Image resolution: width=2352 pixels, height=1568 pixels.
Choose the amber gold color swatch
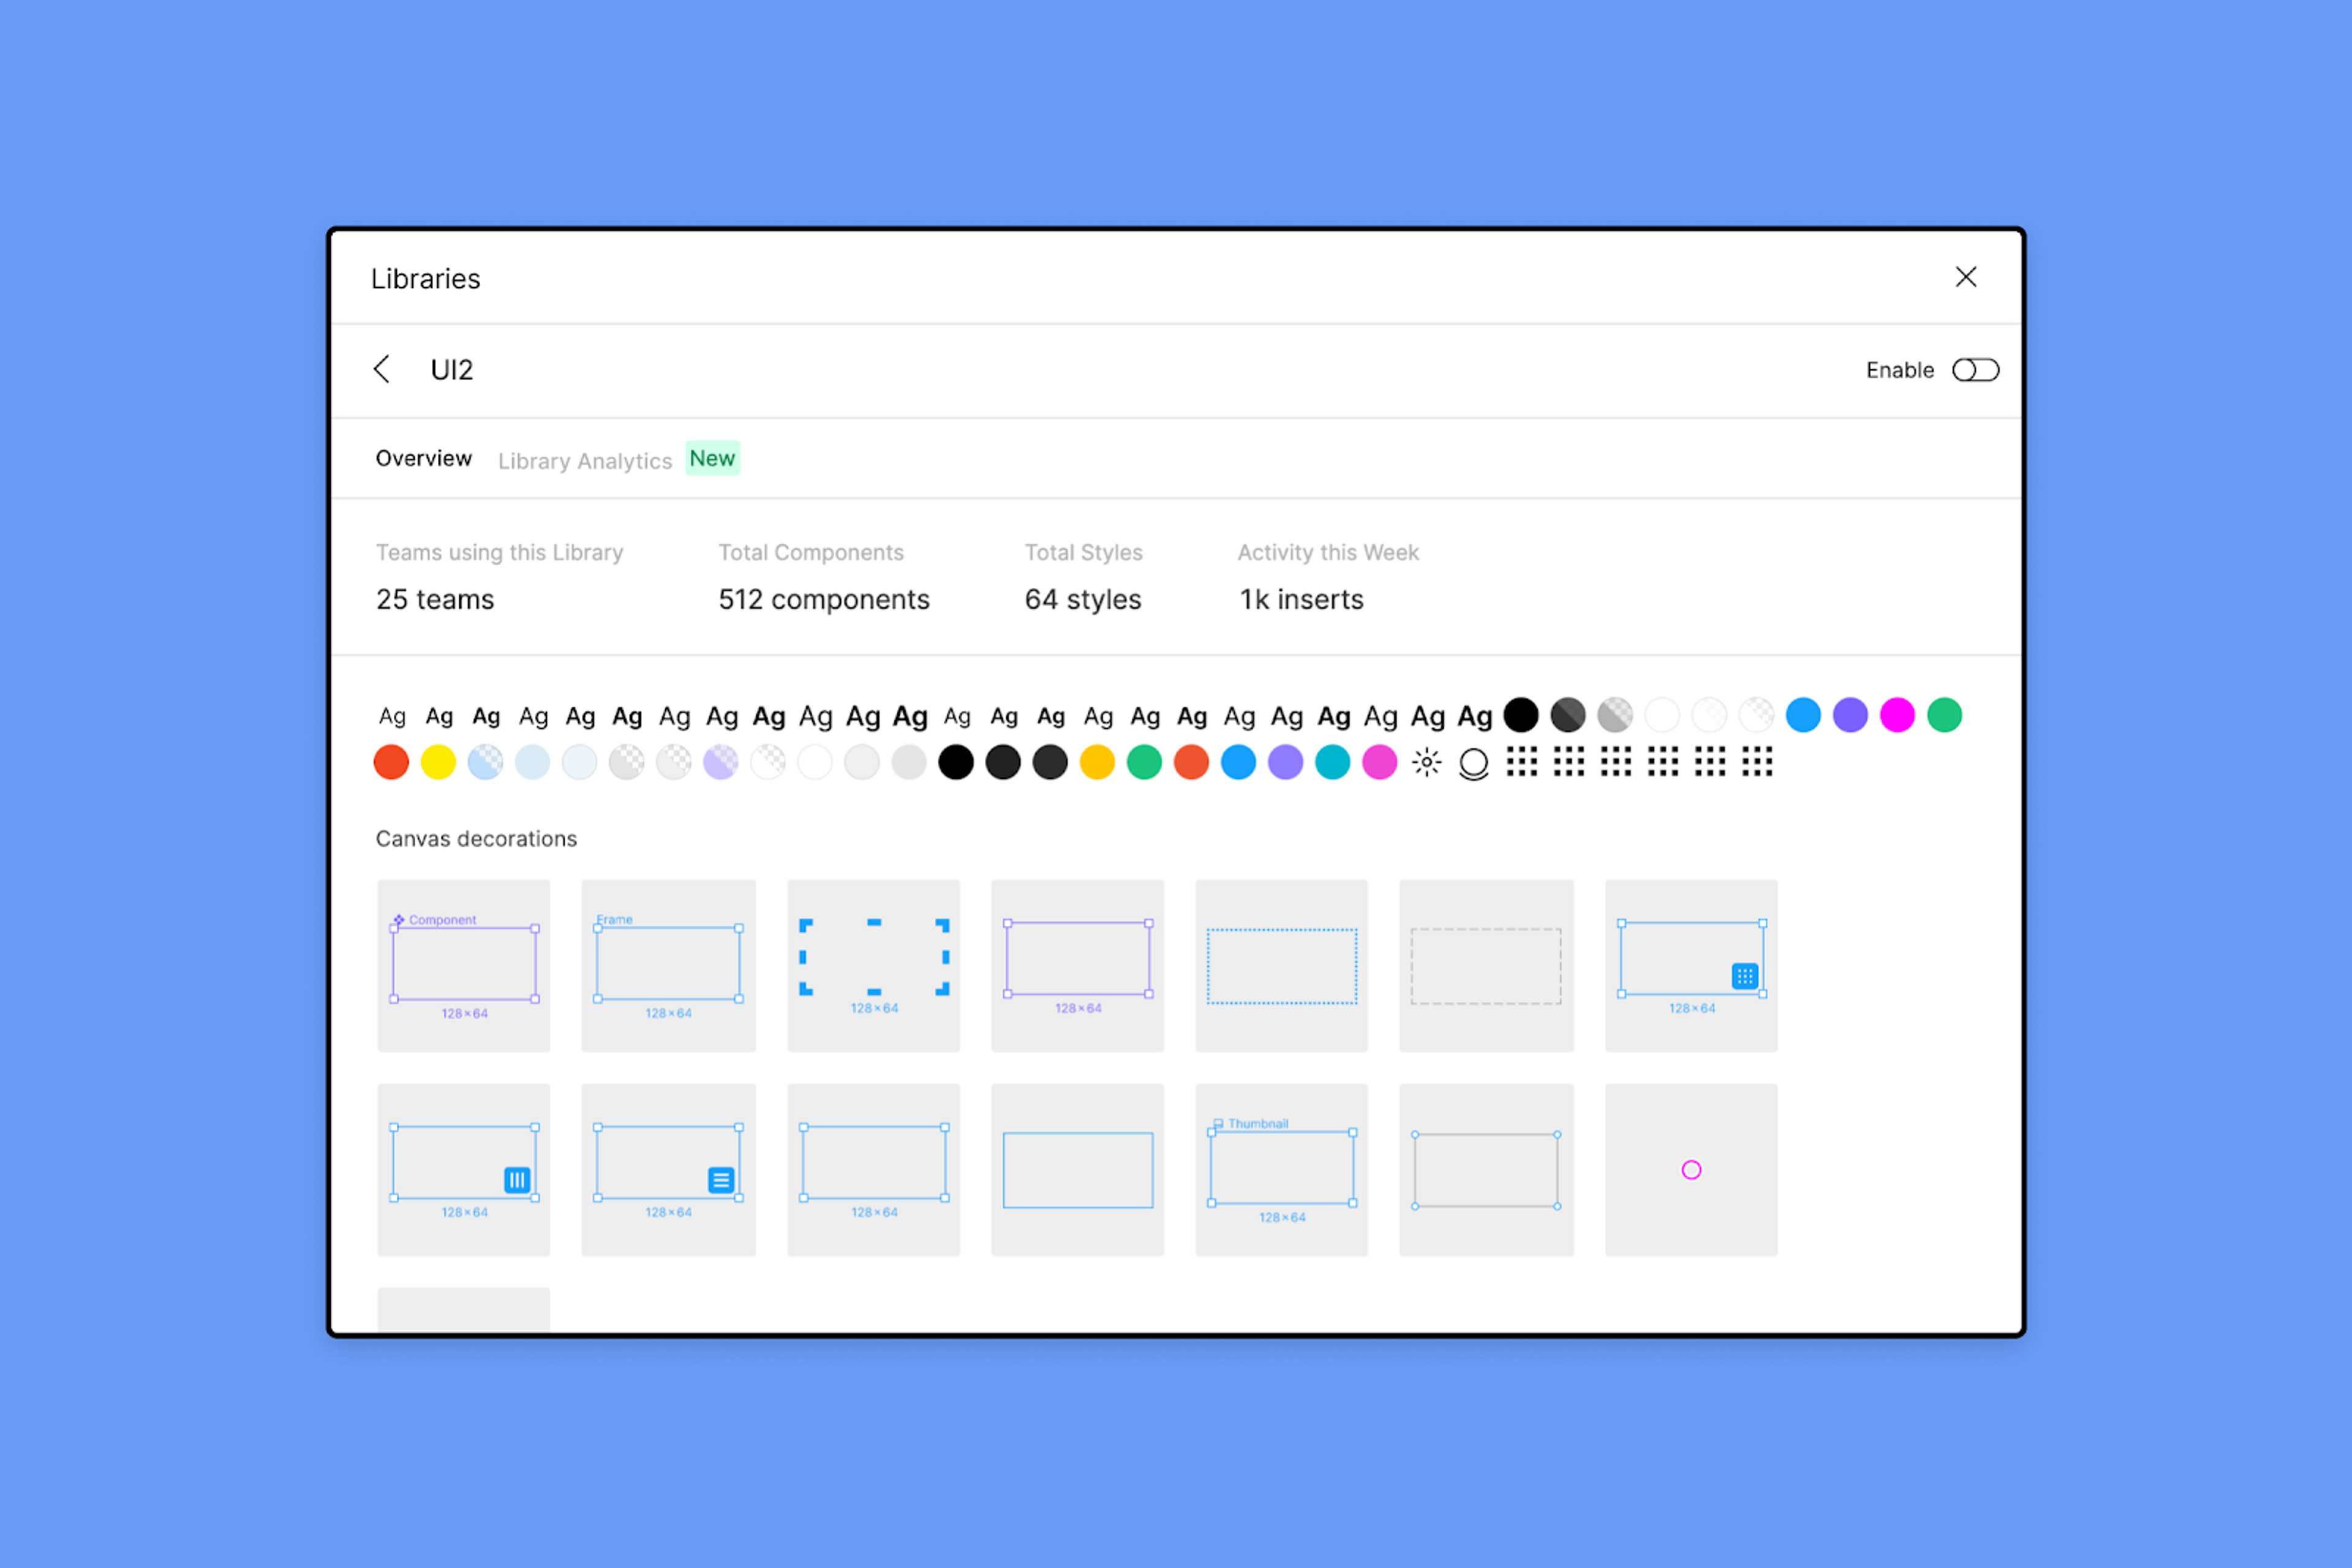coord(1096,763)
